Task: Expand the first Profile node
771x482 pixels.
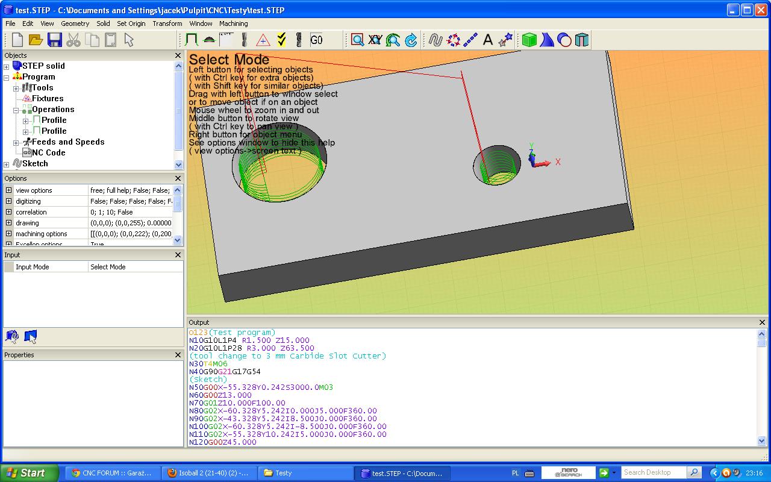Action: pos(26,120)
